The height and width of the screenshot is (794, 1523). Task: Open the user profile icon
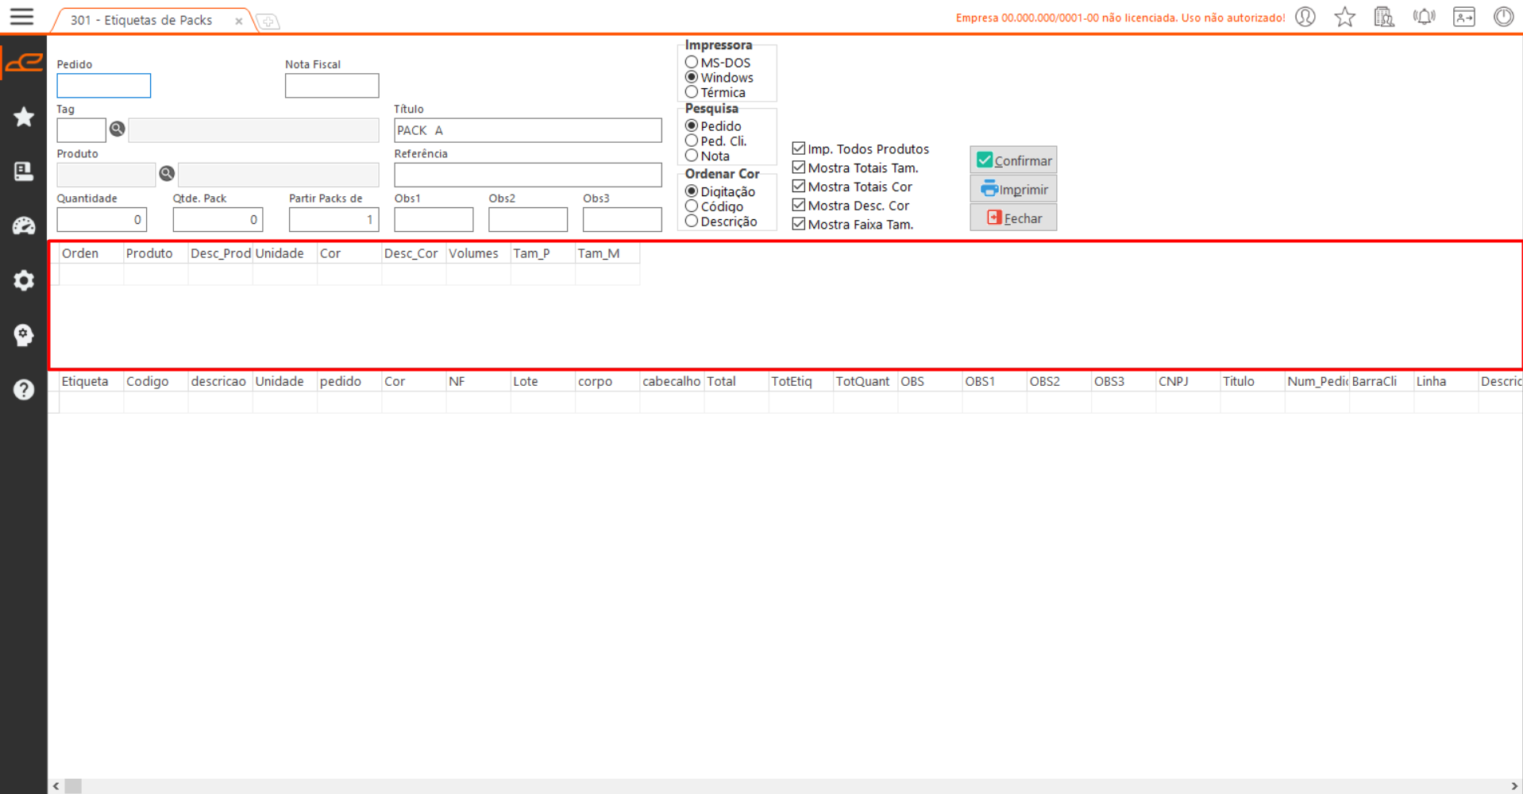pos(1305,17)
